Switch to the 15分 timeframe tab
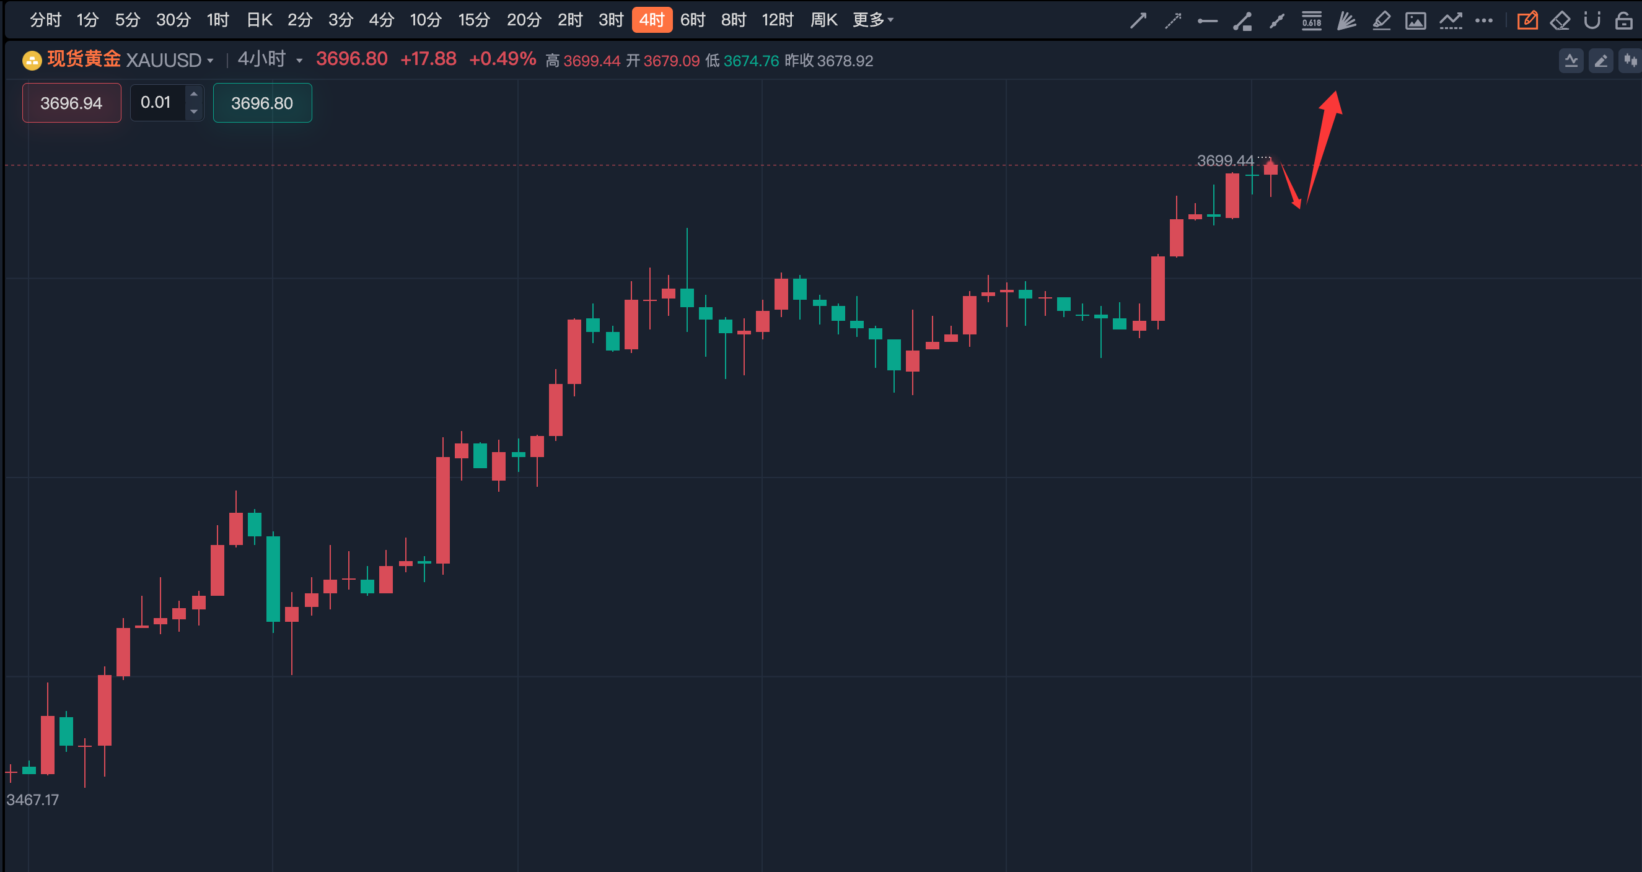The height and width of the screenshot is (872, 1642). [473, 20]
